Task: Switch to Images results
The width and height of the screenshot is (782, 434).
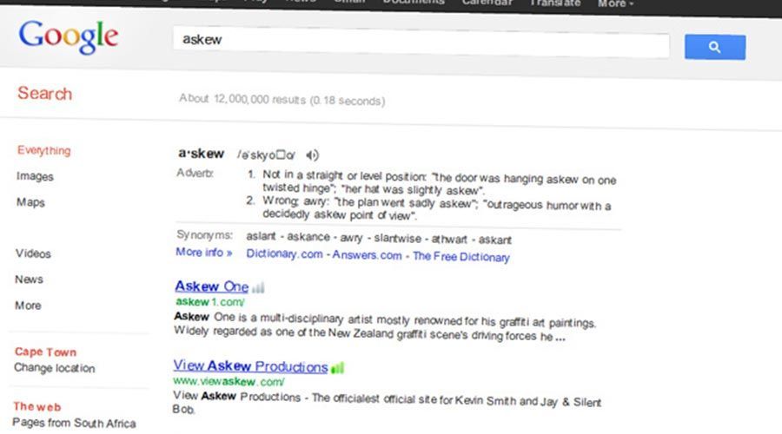Action: point(35,176)
